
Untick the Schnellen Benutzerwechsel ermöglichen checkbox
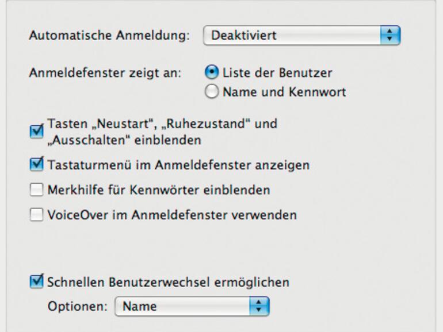click(x=37, y=282)
